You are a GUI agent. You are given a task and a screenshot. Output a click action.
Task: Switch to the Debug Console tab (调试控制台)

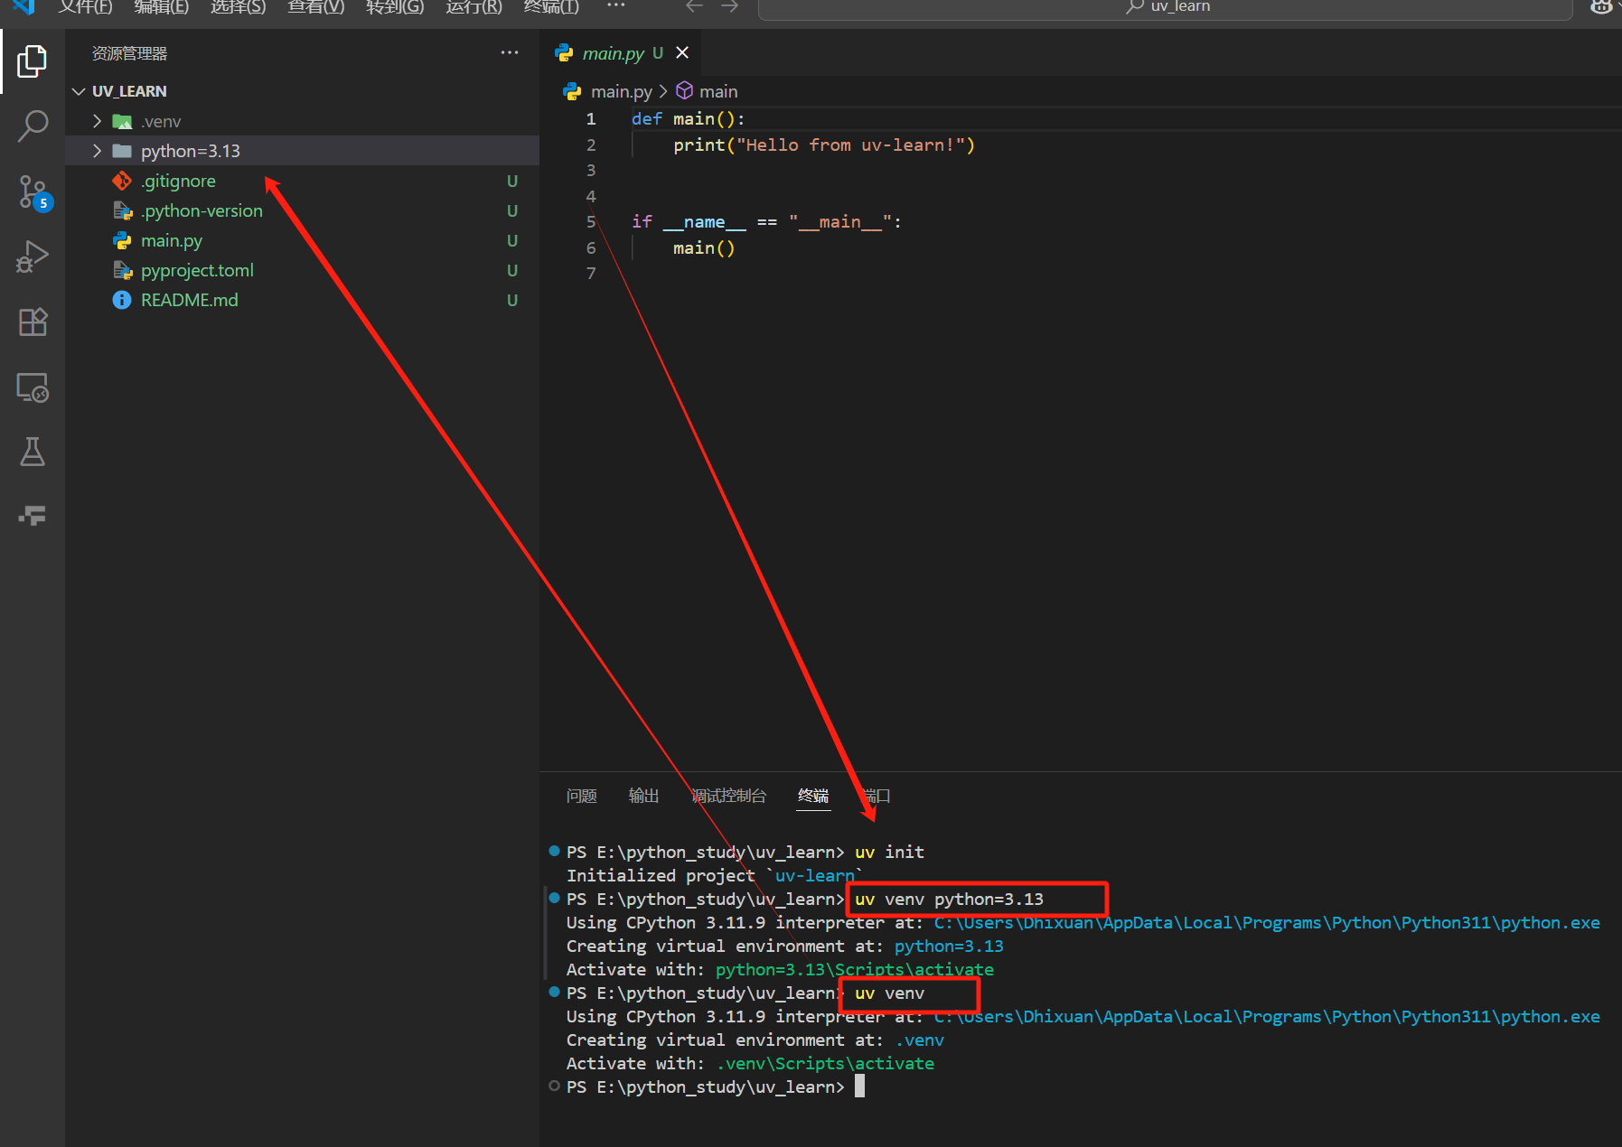click(x=728, y=796)
